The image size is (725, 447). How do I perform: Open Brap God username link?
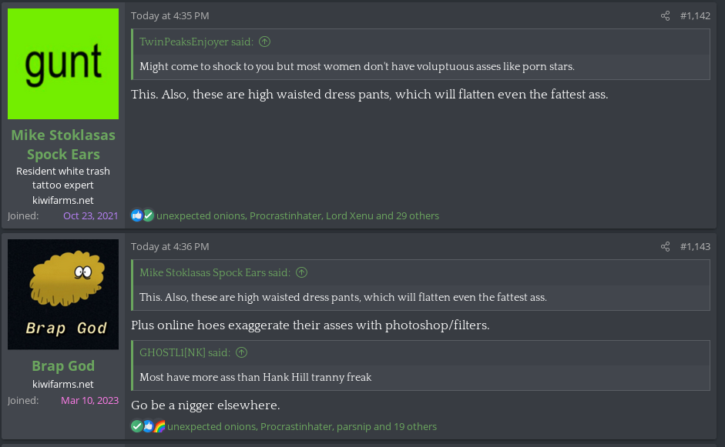[x=63, y=366]
